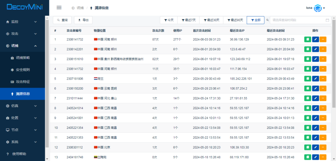Click the orange remove icon for attacker 2306301112
The image size is (336, 161).
(323, 148)
